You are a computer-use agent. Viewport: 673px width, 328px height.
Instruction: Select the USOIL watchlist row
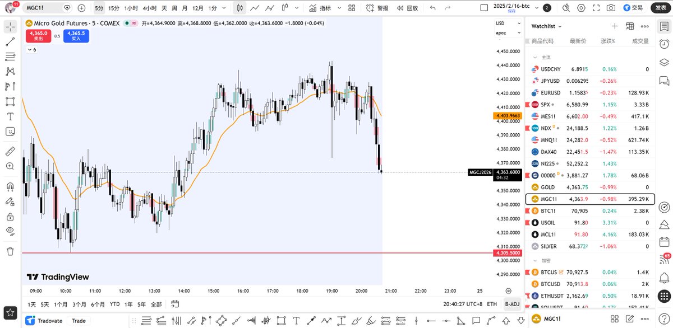pos(590,223)
